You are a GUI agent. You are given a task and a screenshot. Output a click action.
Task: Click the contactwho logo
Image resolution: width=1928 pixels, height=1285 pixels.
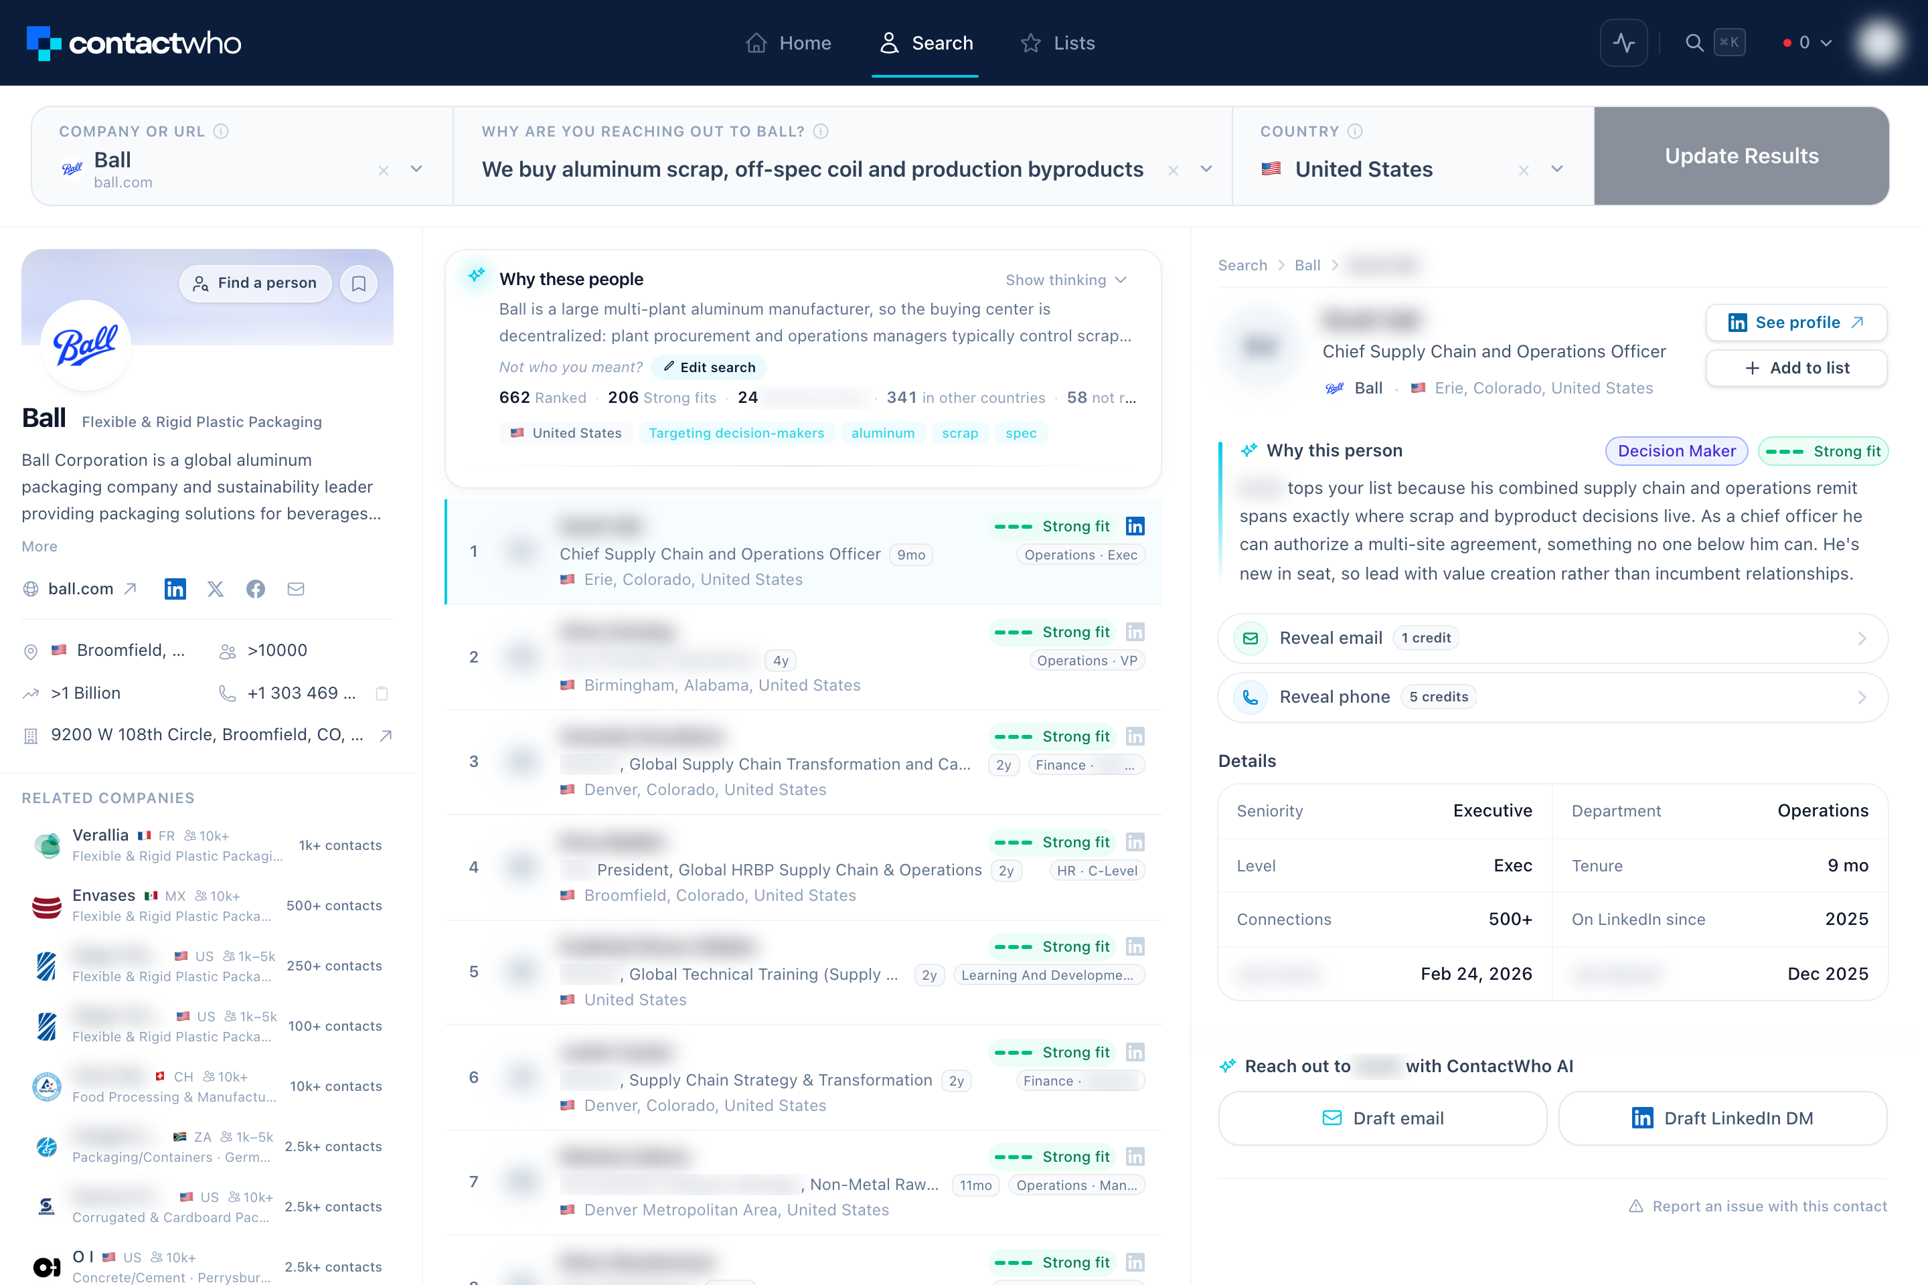[134, 43]
